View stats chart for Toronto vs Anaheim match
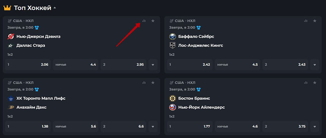The height and width of the screenshot is (138, 326). pos(144,83)
